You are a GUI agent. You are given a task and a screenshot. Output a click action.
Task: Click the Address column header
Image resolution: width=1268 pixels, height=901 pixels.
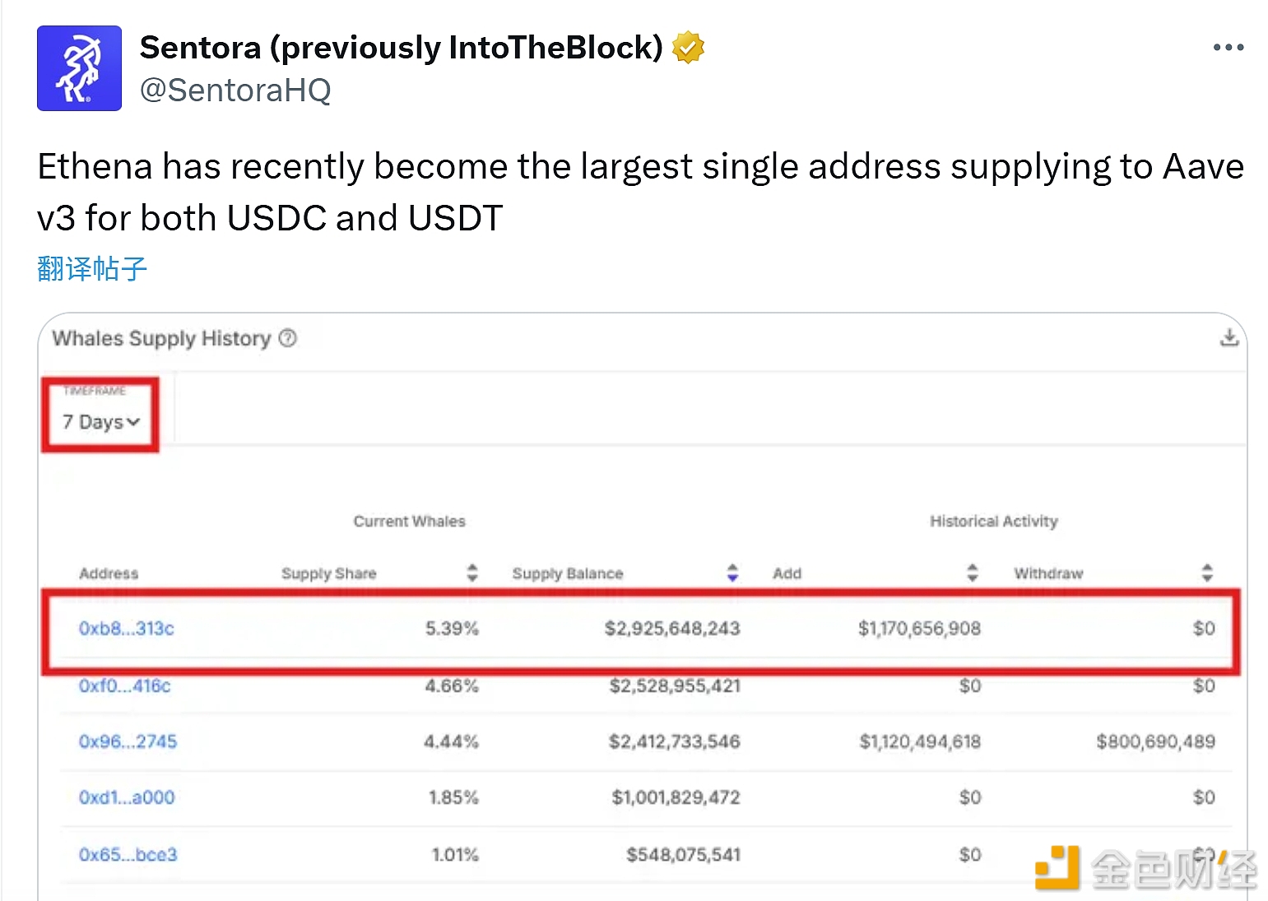[109, 574]
